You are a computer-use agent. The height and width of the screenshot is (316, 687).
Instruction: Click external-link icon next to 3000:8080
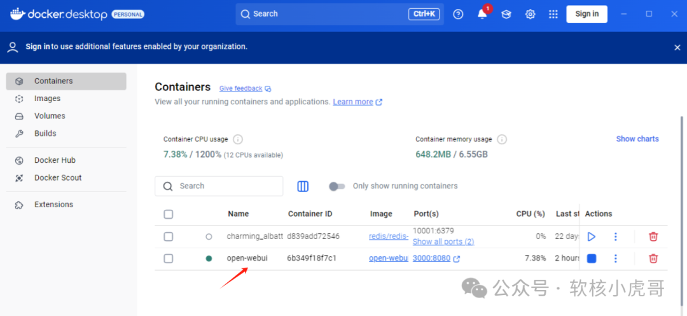click(x=457, y=259)
